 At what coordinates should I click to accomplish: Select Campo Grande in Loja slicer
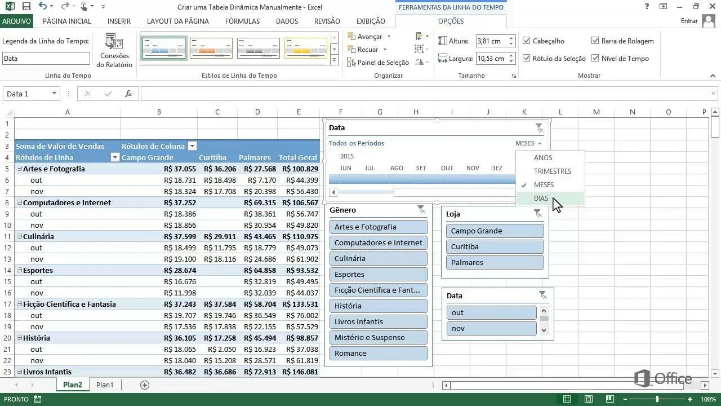495,231
